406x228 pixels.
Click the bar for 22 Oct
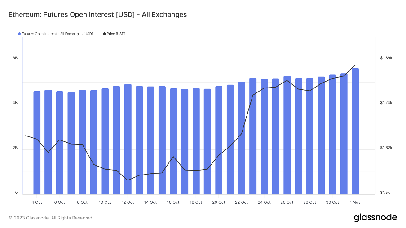(x=242, y=138)
